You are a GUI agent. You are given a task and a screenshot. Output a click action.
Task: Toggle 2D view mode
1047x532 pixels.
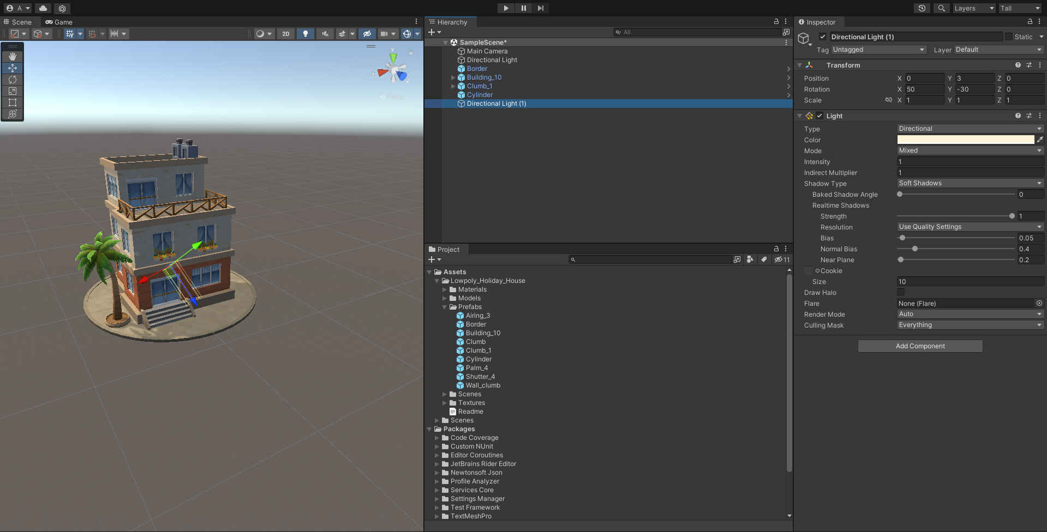pyautogui.click(x=285, y=34)
